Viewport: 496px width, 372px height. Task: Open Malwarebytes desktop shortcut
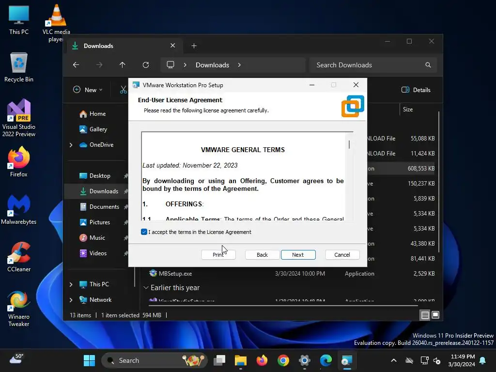[x=19, y=209]
